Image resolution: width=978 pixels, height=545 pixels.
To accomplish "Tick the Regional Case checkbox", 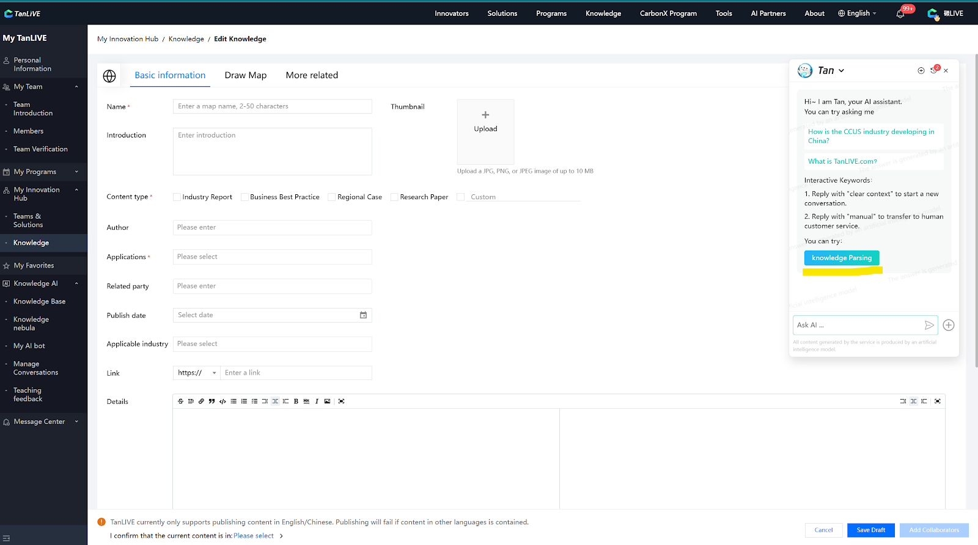I will (x=332, y=197).
